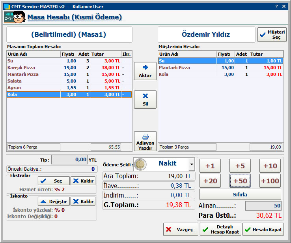Open customer selection with Müşteri Seç
The height and width of the screenshot is (243, 291).
point(272,34)
